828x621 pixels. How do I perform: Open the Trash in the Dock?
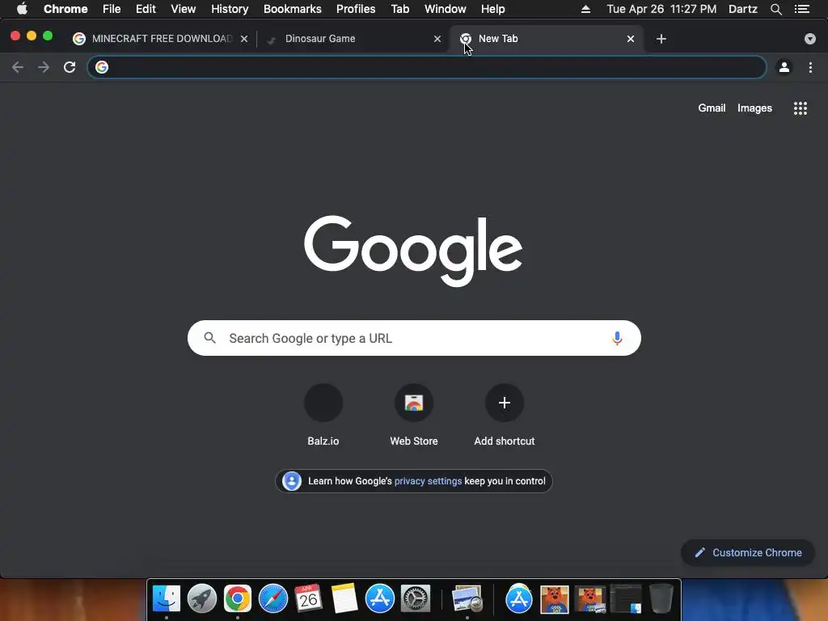tap(661, 599)
